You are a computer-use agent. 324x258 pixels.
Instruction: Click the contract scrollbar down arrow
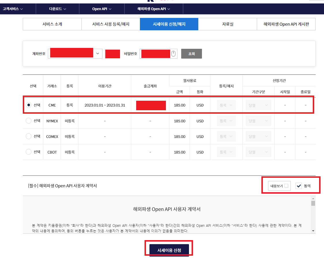coord(313,231)
